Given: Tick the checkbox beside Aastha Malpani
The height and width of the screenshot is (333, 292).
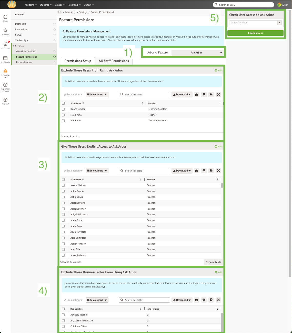Looking at the screenshot, I should (63, 185).
